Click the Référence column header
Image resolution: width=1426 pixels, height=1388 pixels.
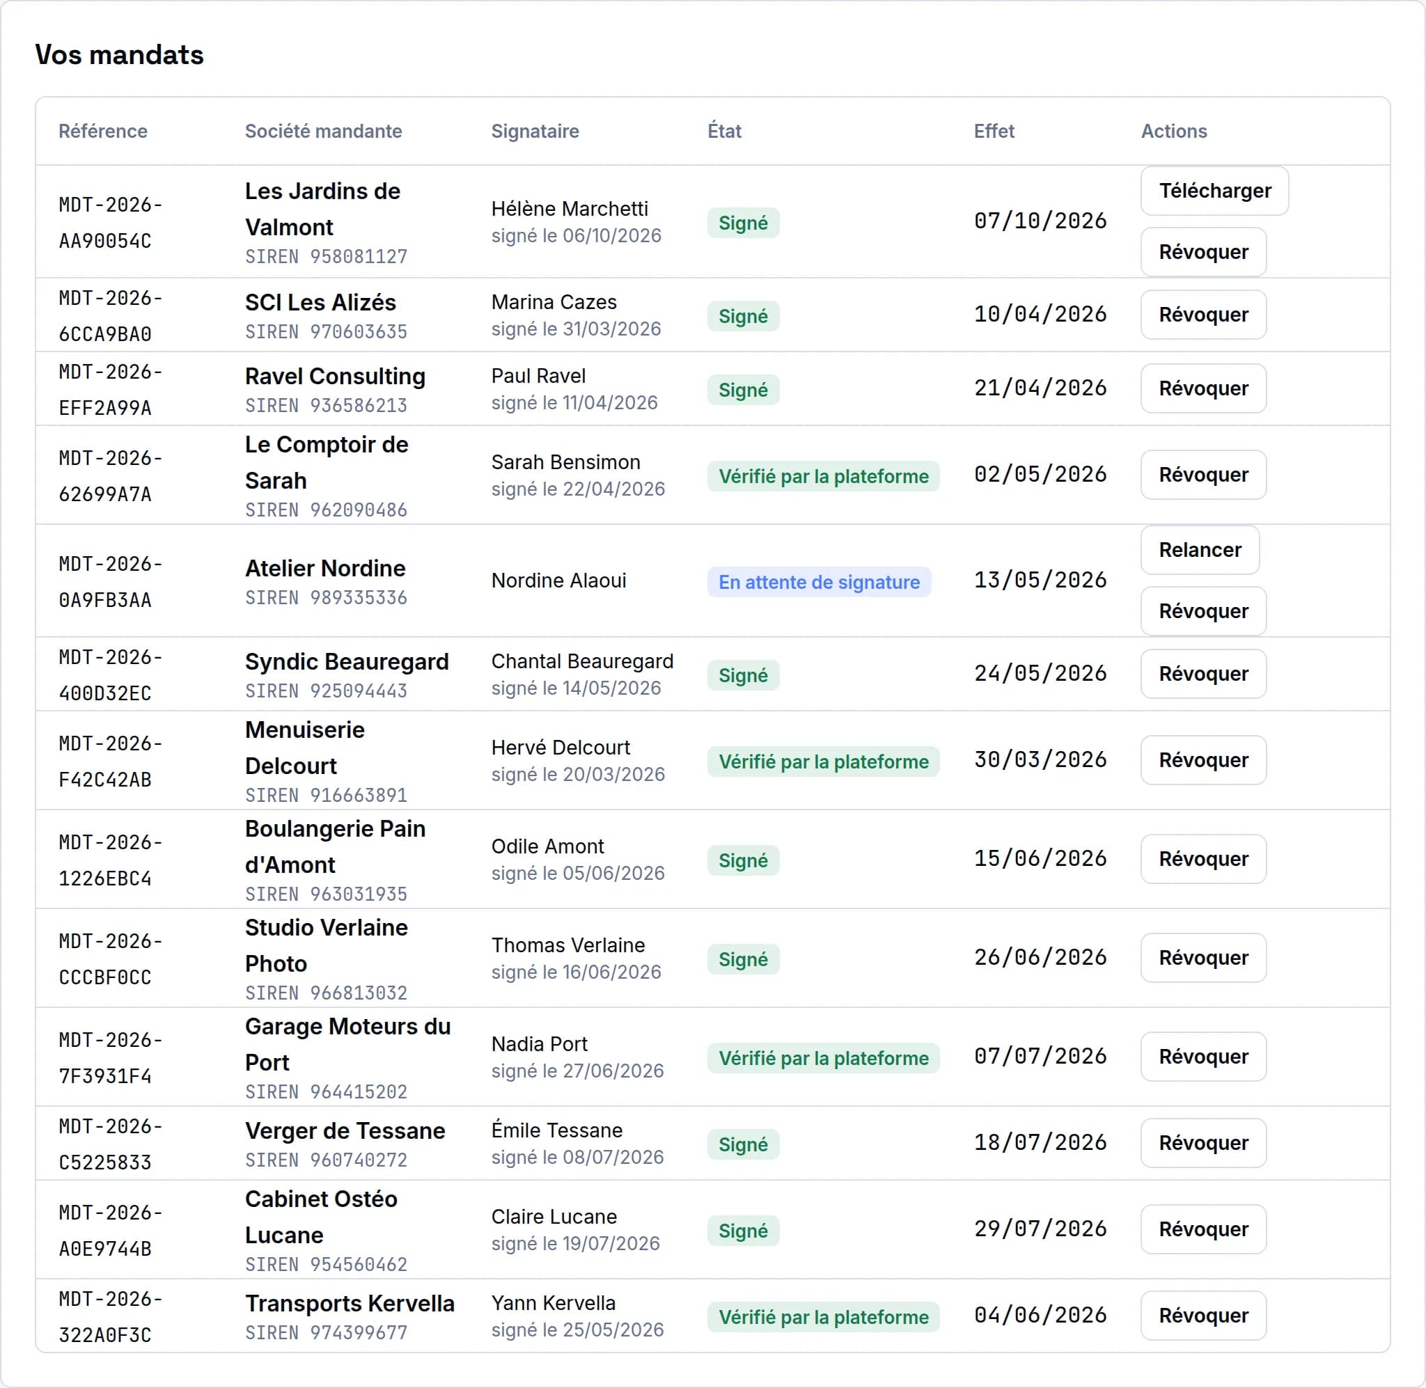tap(103, 132)
